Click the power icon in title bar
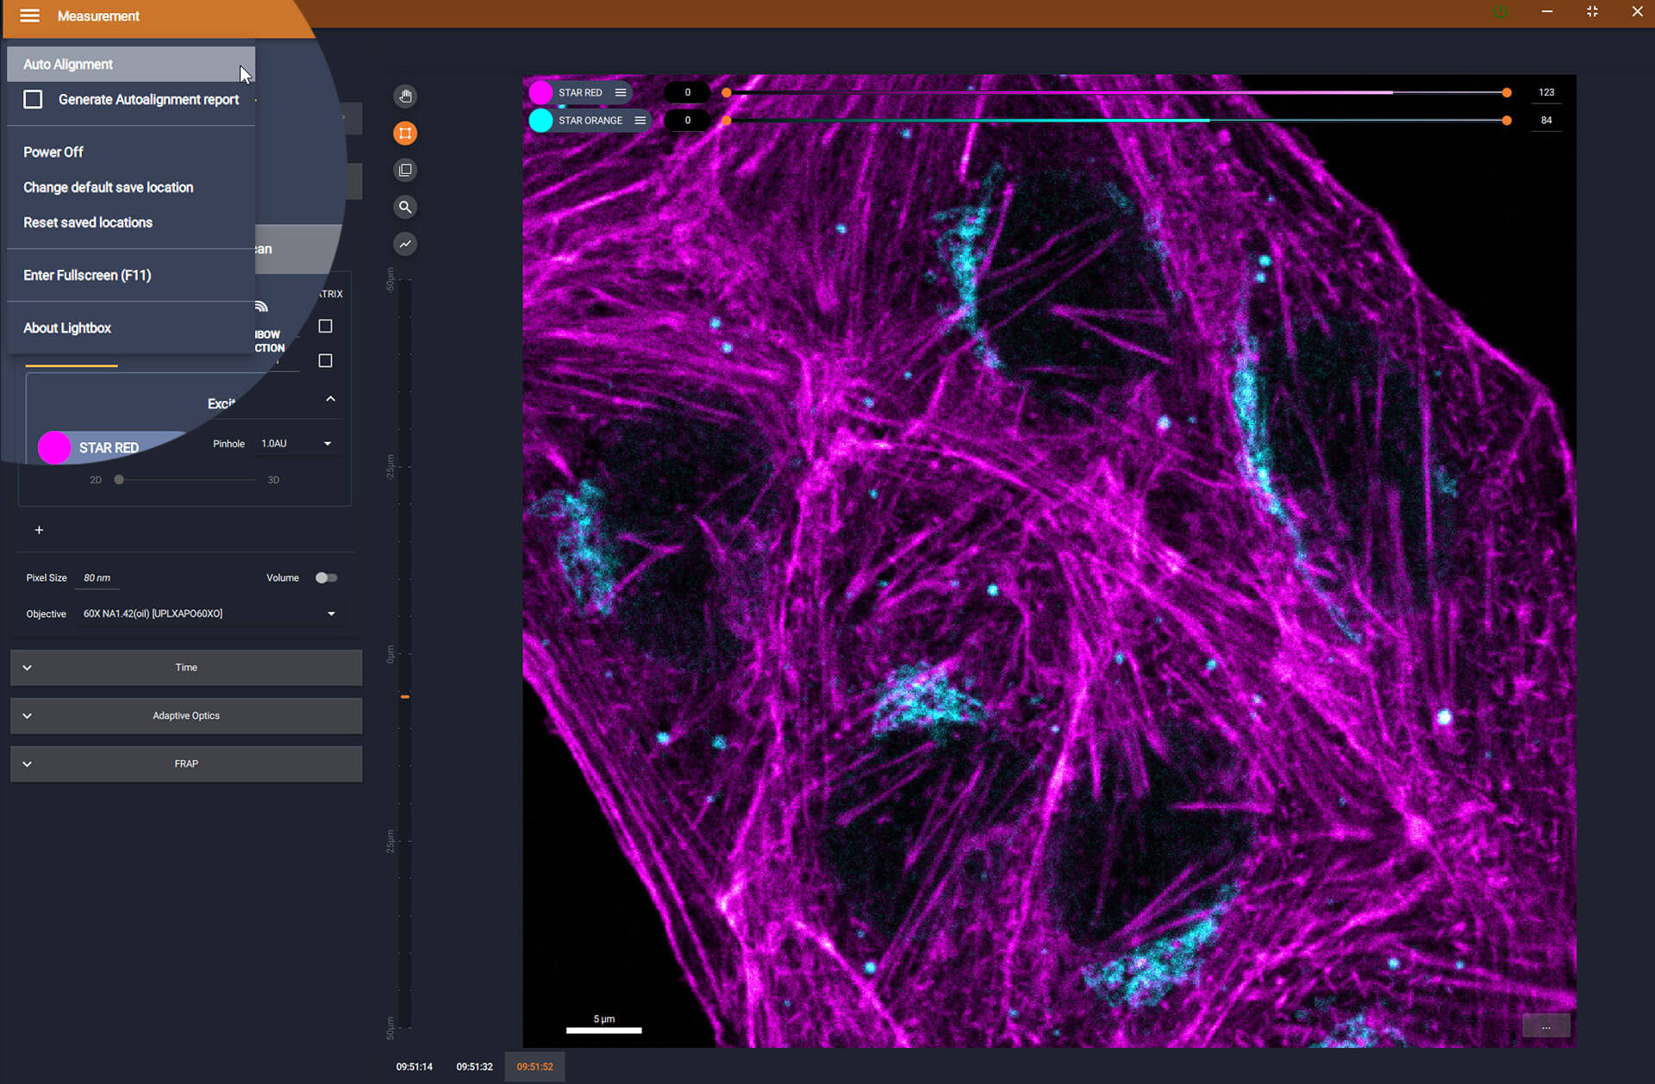 [1500, 12]
